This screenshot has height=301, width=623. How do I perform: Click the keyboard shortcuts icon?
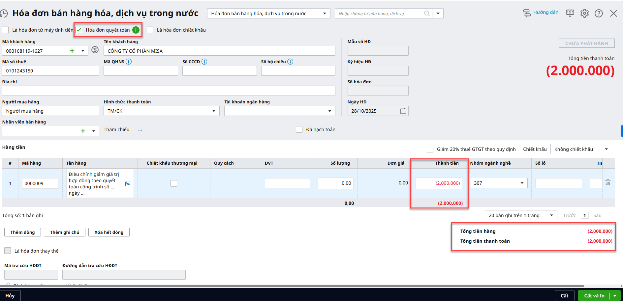(x=570, y=13)
